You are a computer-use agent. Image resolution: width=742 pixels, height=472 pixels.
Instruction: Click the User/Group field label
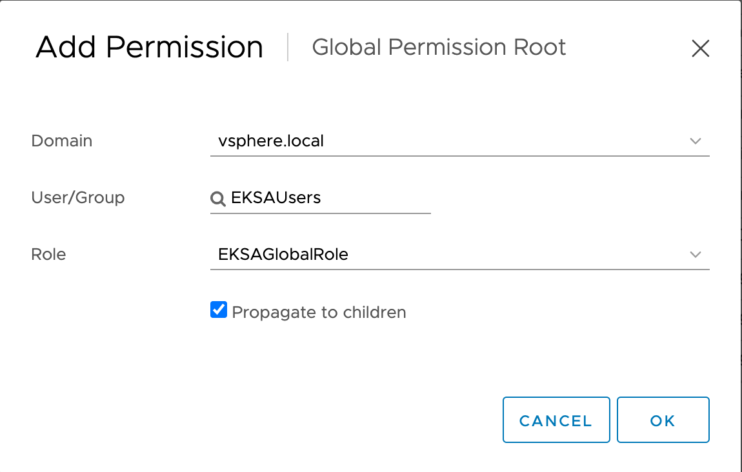(77, 198)
